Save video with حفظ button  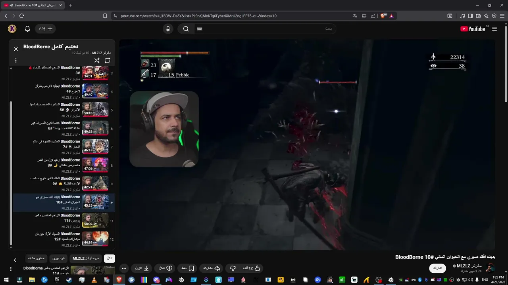(x=187, y=268)
